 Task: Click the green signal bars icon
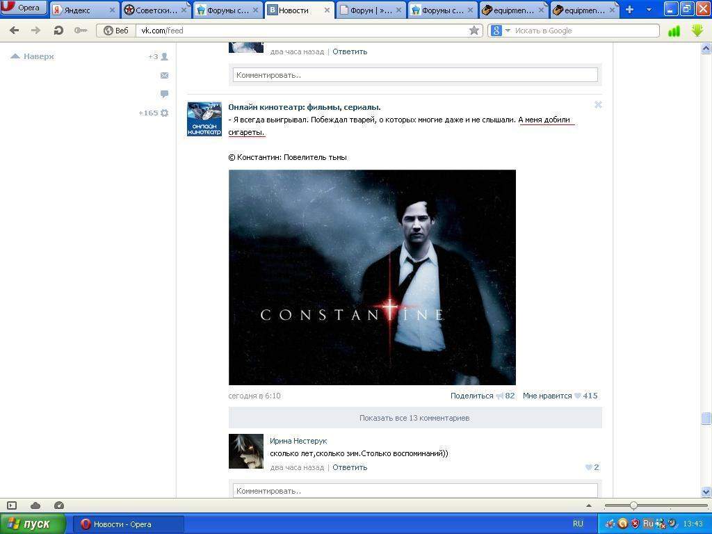[x=674, y=31]
